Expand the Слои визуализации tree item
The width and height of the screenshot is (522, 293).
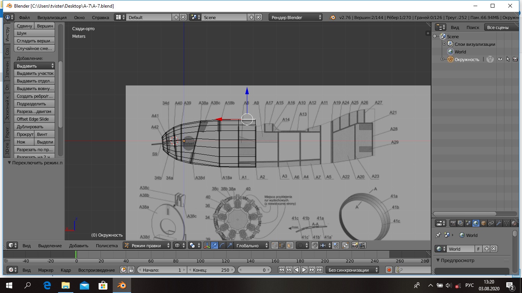[444, 44]
